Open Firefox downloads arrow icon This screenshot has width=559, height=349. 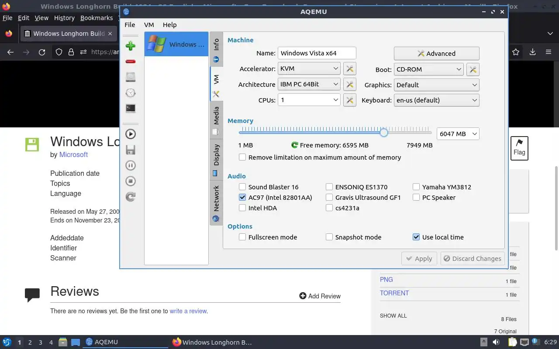point(532,52)
